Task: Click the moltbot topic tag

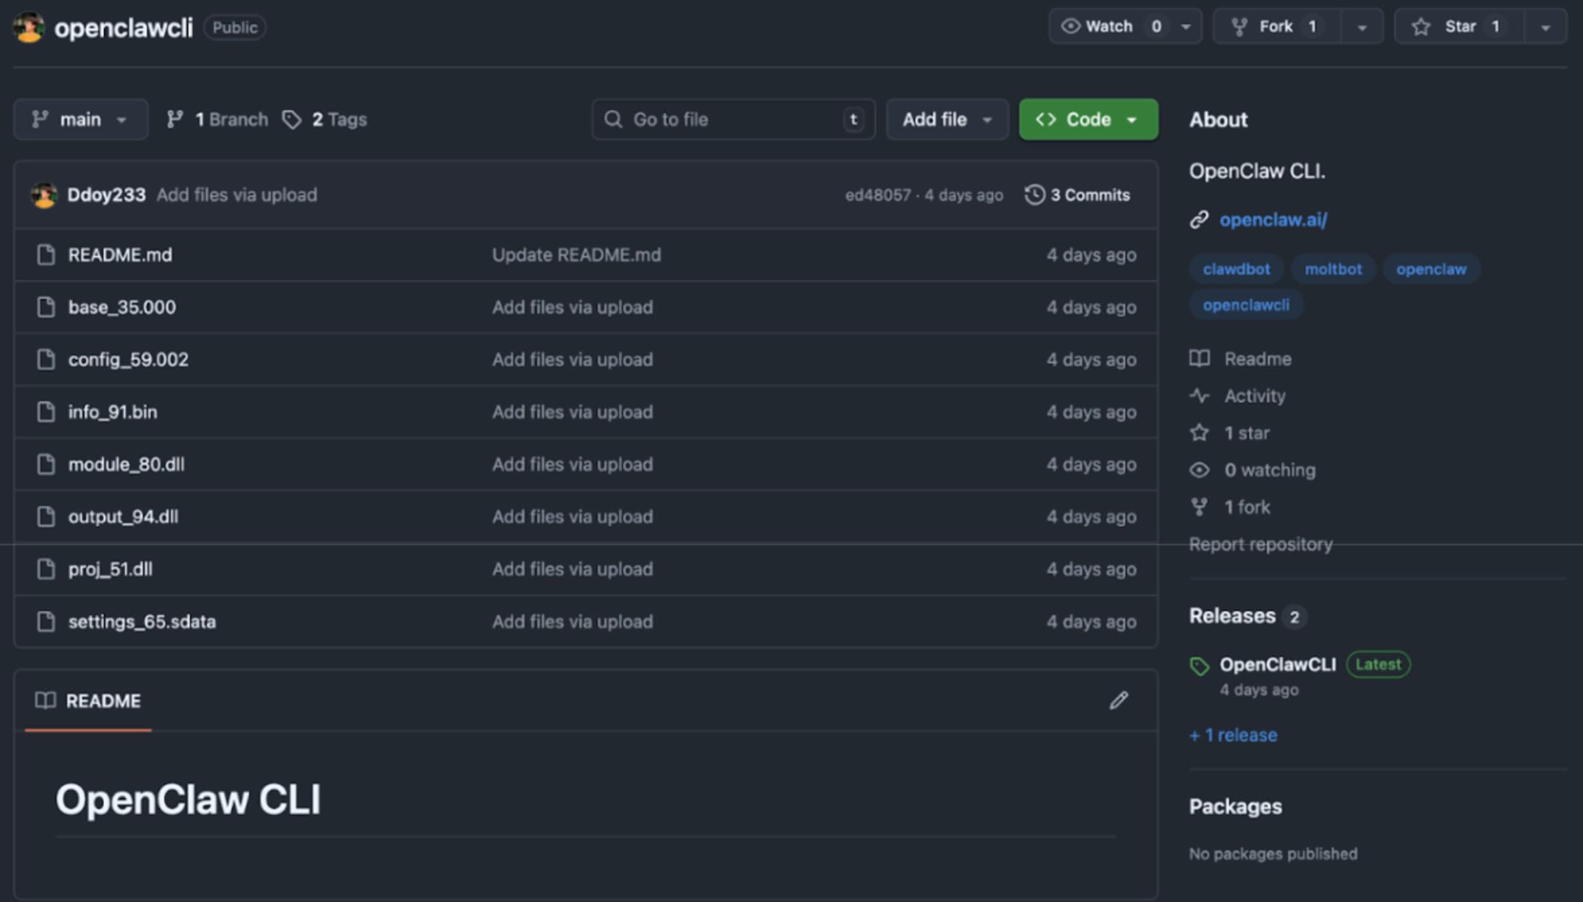Action: pyautogui.click(x=1333, y=269)
